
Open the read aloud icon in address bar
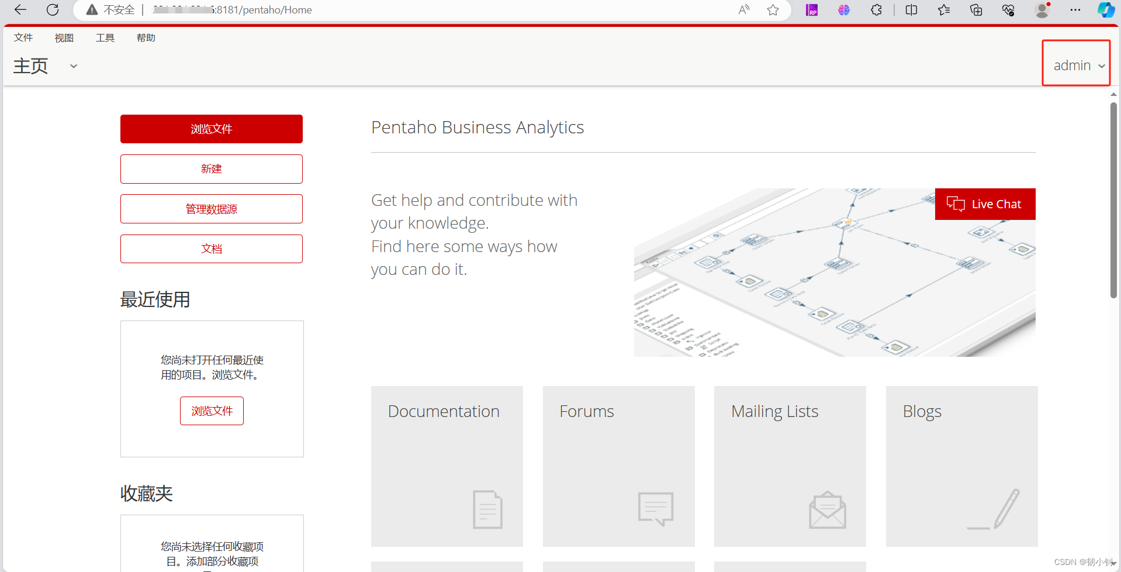point(743,10)
